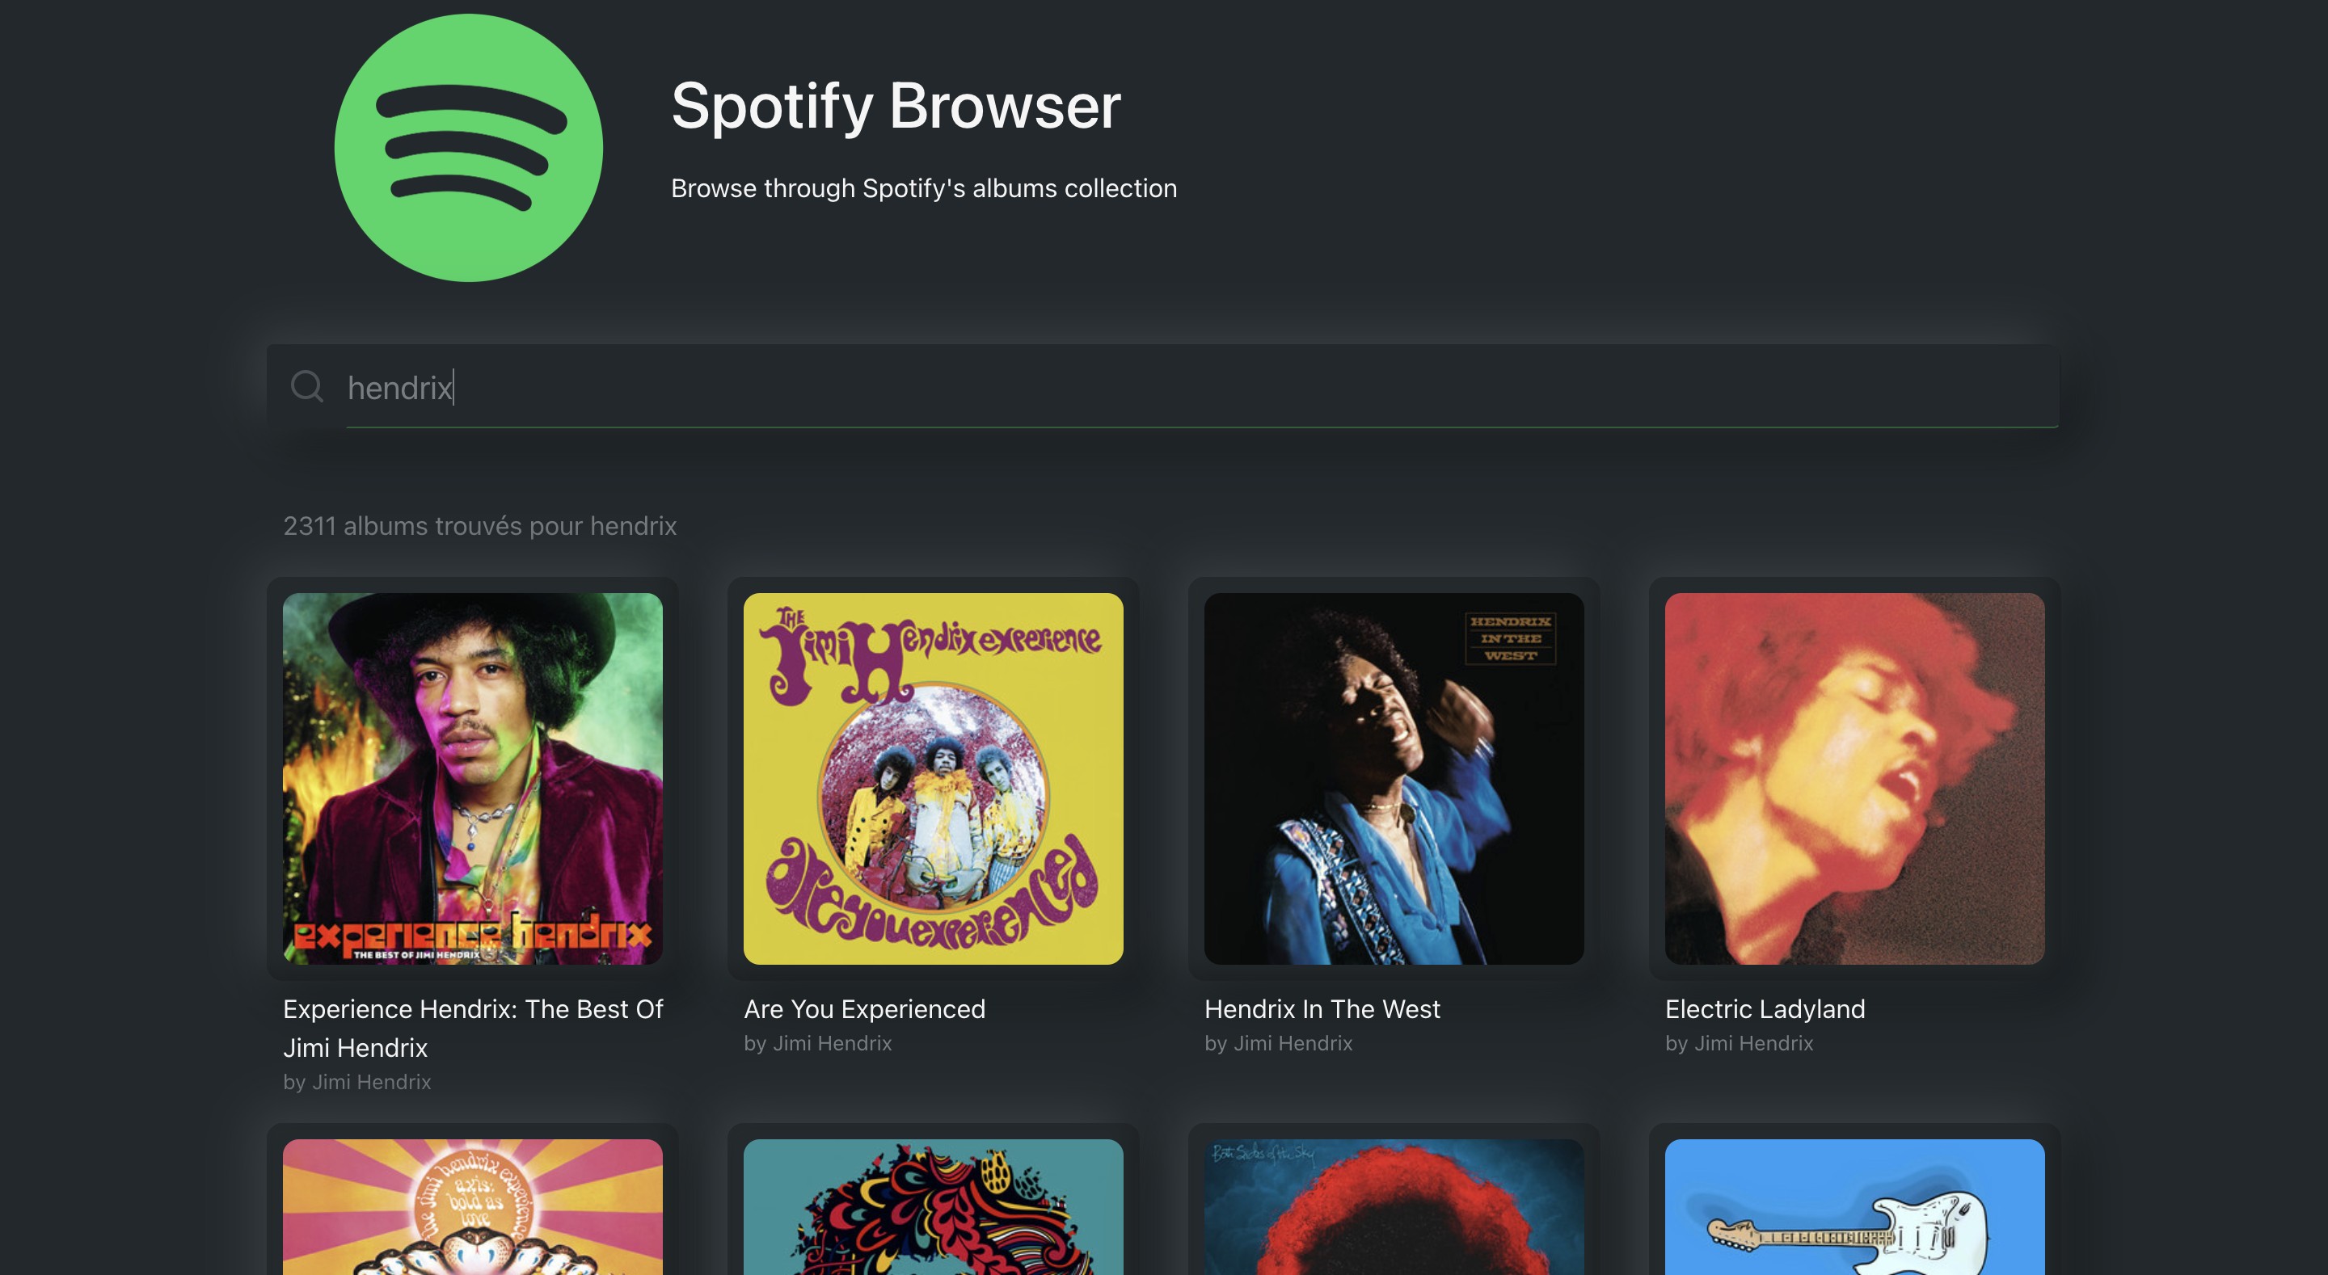The width and height of the screenshot is (2328, 1275).
Task: Click the magnifying glass search icon
Action: pyautogui.click(x=308, y=387)
